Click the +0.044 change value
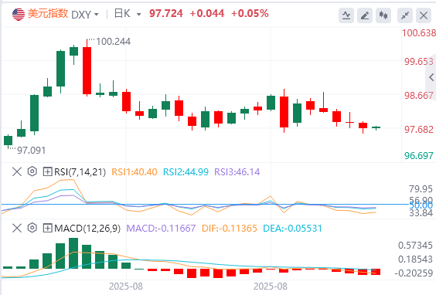The width and height of the screenshot is (436, 295). coord(207,14)
